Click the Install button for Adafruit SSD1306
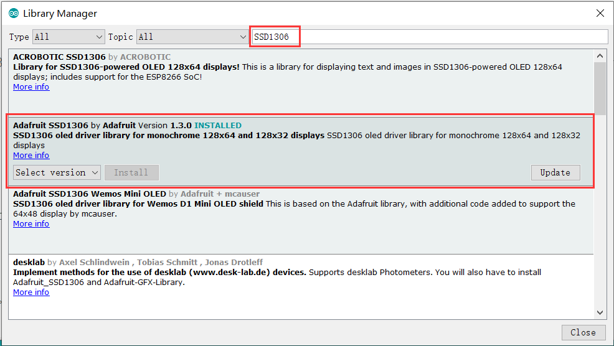This screenshot has width=614, height=346. 131,172
